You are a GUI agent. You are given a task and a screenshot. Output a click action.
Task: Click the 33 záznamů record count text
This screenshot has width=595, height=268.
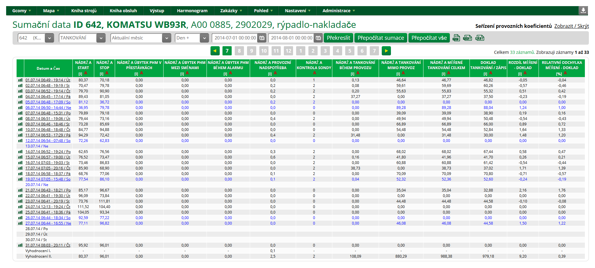[x=522, y=52]
